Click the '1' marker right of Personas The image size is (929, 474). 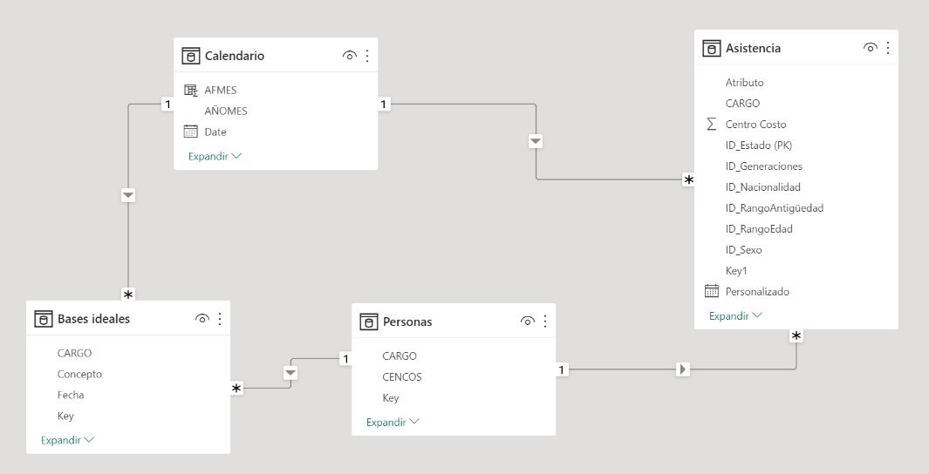562,369
